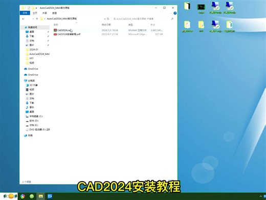Open Explorer help question mark
Viewport: 266px width, 200px height.
(175, 13)
